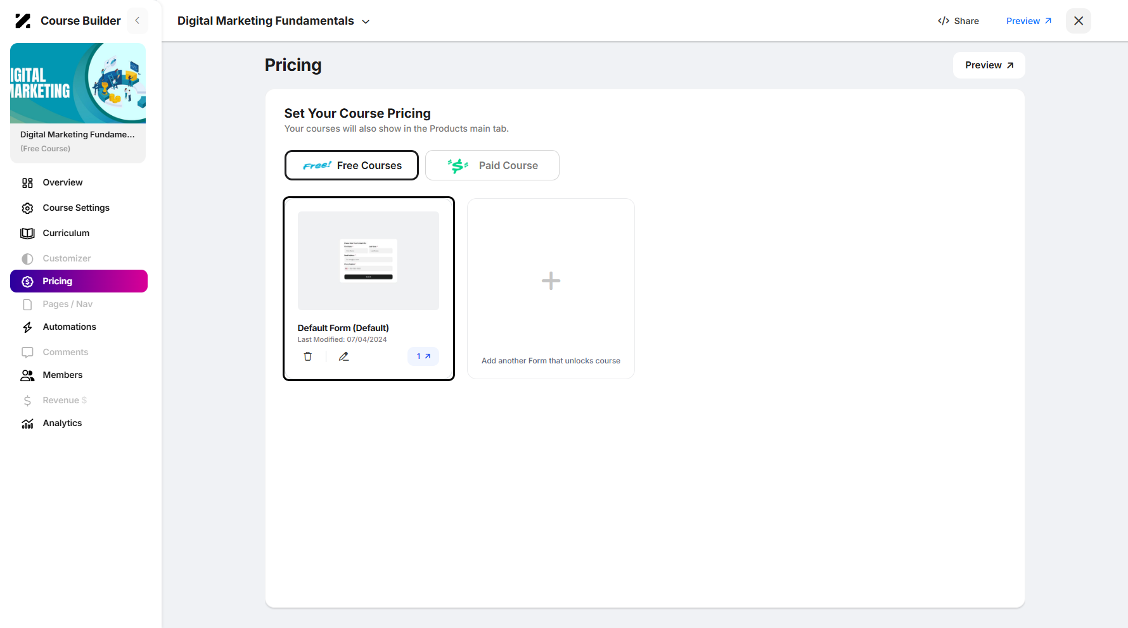Collapse the sidebar with the back chevron
This screenshot has height=628, width=1128.
[138, 21]
